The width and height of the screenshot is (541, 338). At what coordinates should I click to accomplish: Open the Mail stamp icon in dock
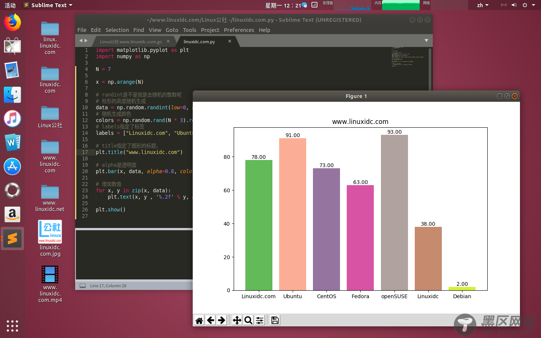pos(12,71)
